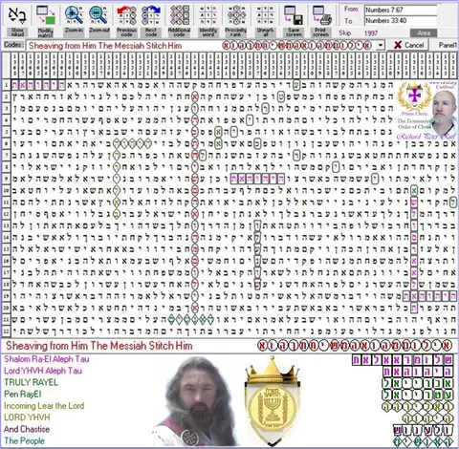Click the Cancel button
Screen dimensions: 459x449
click(x=408, y=45)
